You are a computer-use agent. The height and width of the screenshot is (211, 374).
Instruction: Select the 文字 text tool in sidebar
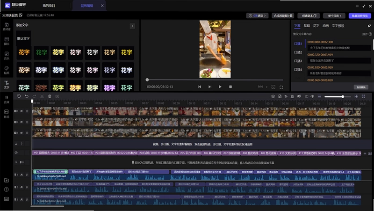click(x=7, y=85)
